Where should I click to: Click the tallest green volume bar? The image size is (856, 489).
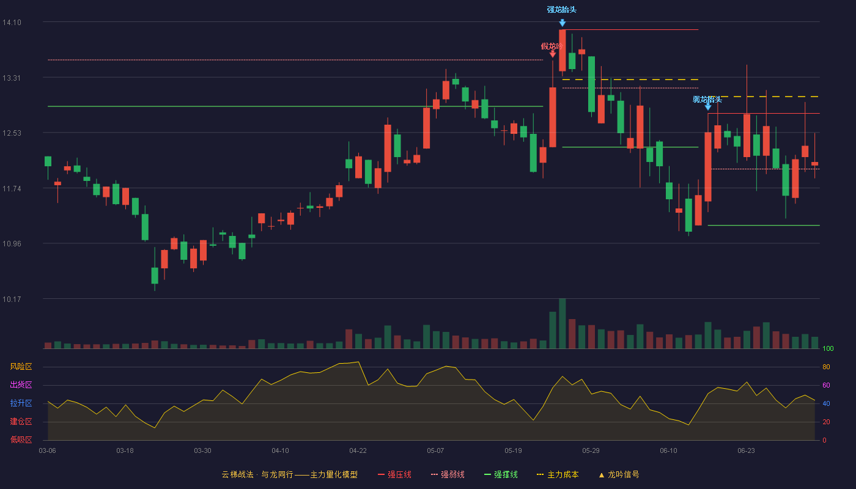click(562, 323)
